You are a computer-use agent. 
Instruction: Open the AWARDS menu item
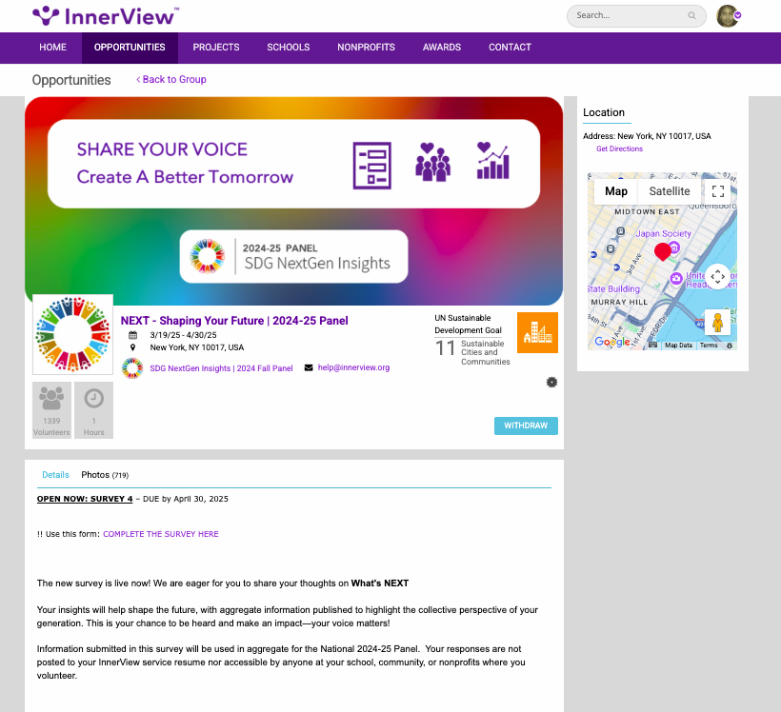click(442, 48)
